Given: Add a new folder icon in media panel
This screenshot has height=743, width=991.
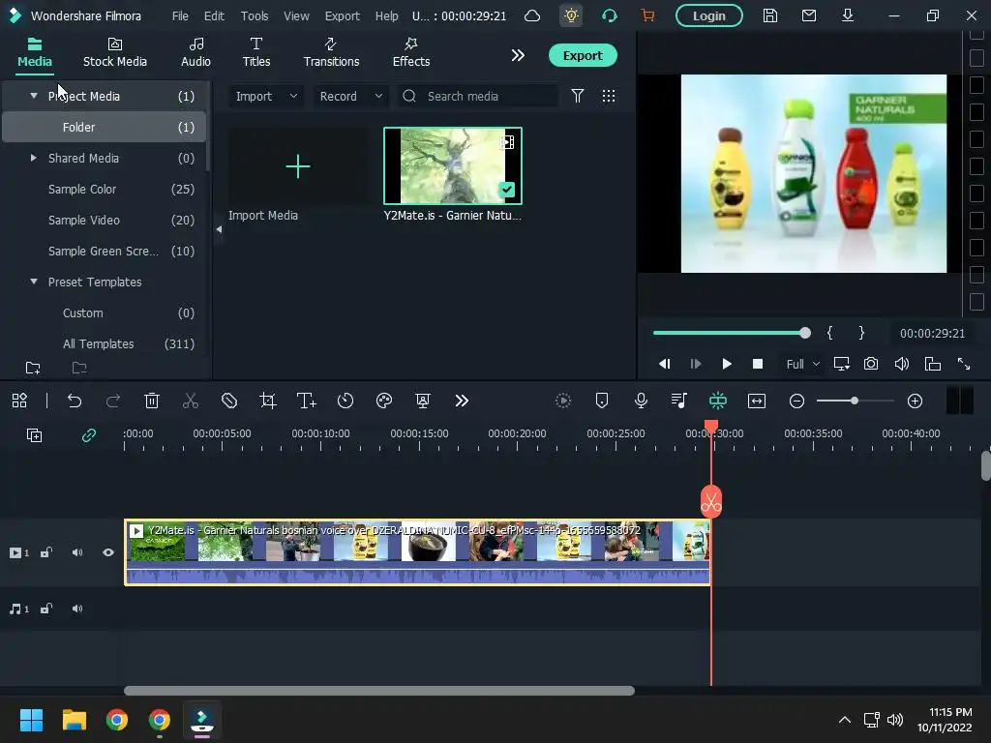Looking at the screenshot, I should click(33, 368).
